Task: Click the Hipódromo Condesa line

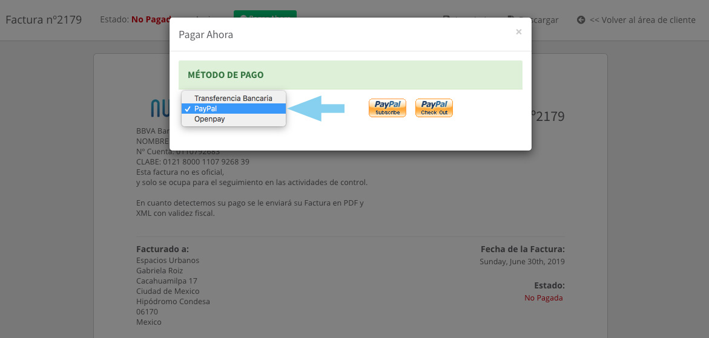Action: click(173, 302)
